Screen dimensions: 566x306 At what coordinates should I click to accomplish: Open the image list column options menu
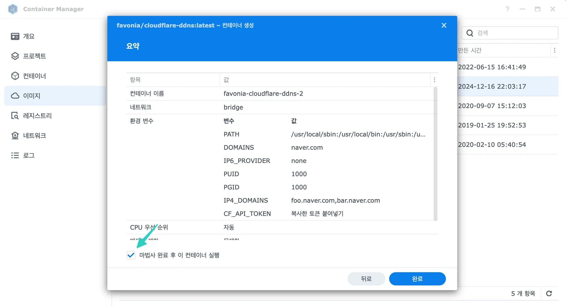click(554, 51)
